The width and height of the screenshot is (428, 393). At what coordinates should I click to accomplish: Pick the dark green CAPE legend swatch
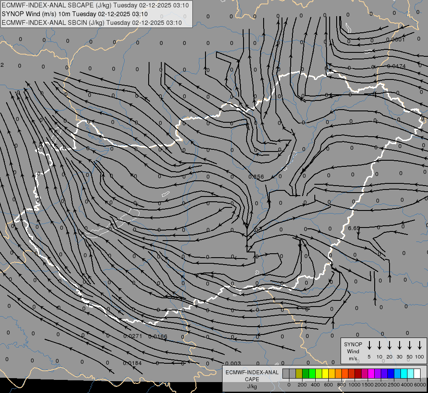point(306,373)
